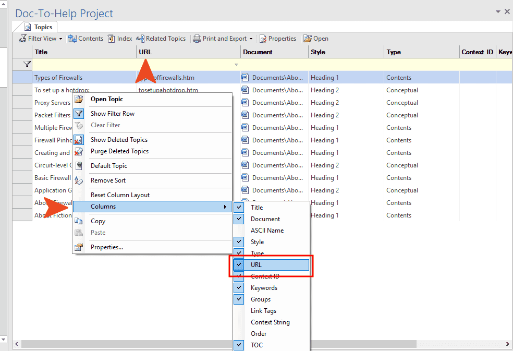Click the Properties toolbar icon

263,39
